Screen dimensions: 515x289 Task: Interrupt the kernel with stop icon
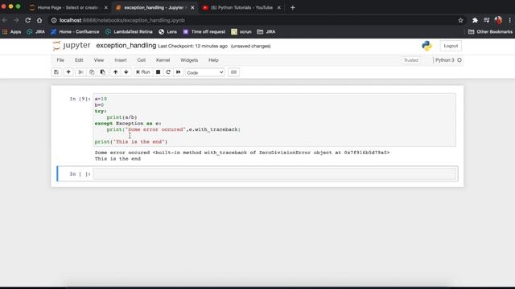pos(158,72)
